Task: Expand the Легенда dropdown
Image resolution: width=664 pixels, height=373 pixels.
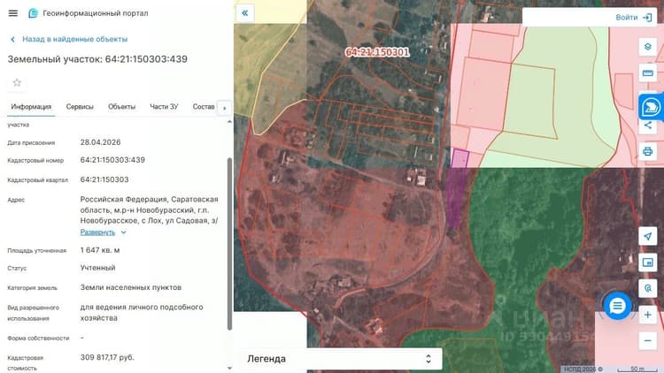Action: [x=338, y=359]
